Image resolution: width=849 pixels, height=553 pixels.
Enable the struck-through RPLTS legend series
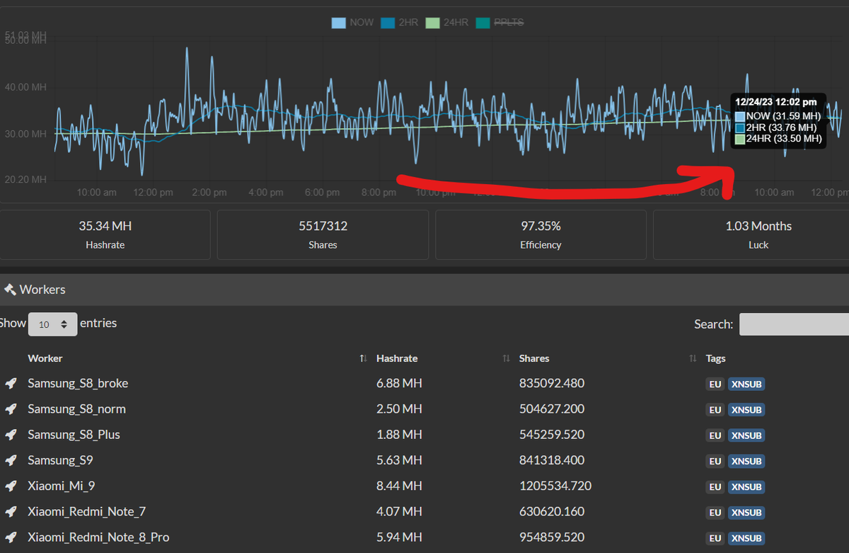click(500, 23)
